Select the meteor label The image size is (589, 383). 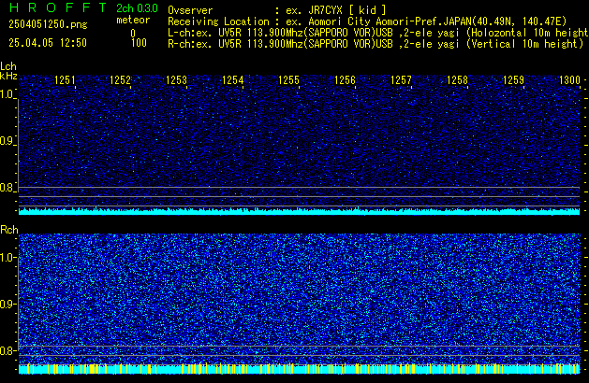click(133, 20)
